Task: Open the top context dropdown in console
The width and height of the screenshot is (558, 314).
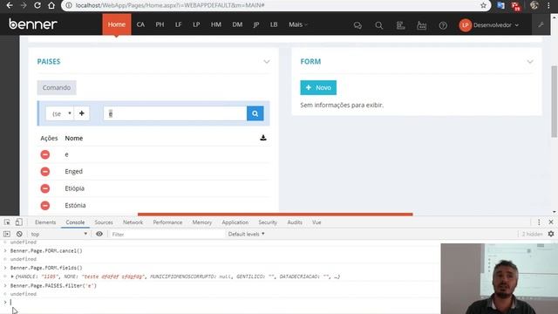Action: pos(58,234)
